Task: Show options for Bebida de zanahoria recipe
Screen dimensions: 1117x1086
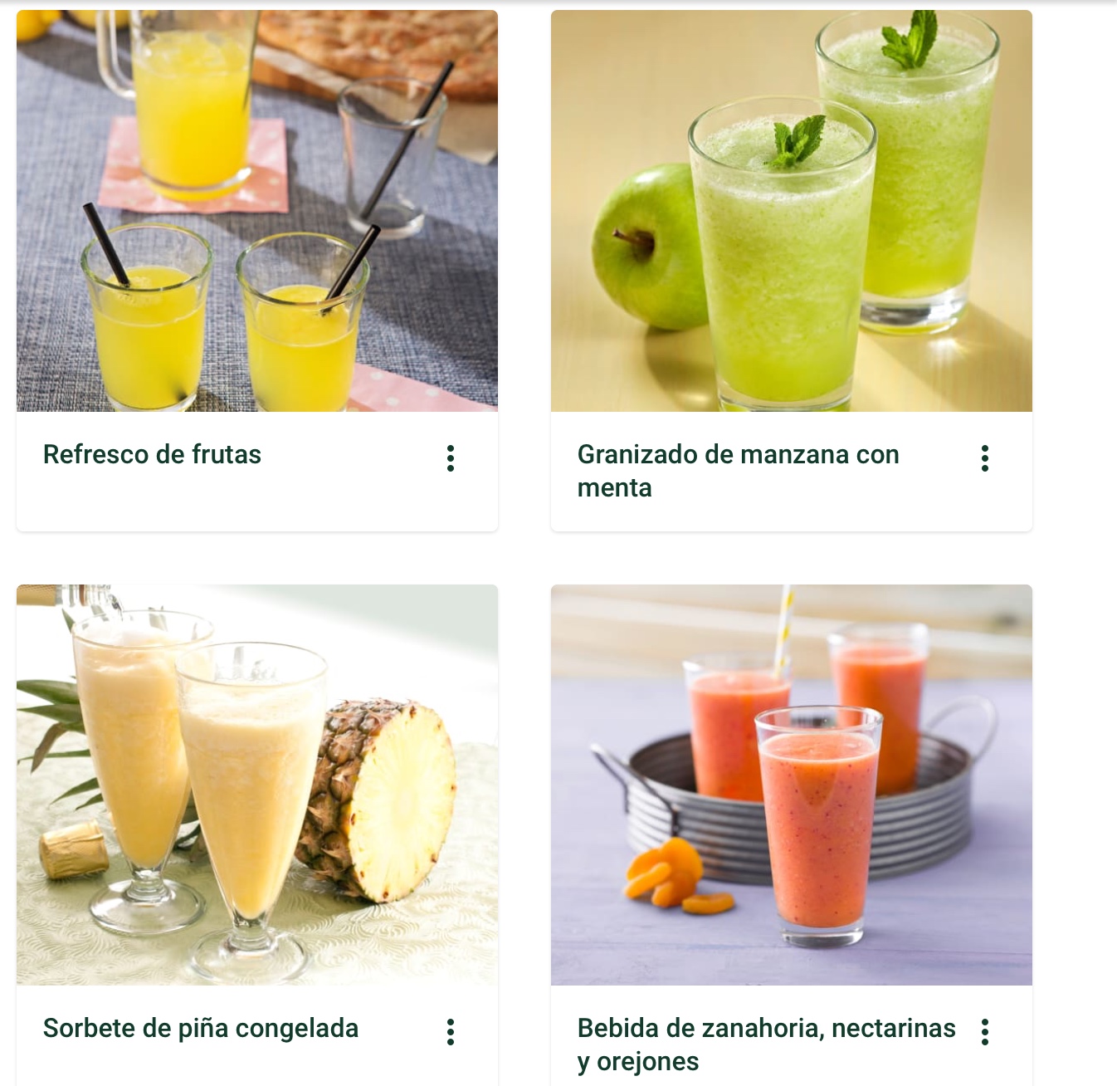Action: coord(985,1032)
